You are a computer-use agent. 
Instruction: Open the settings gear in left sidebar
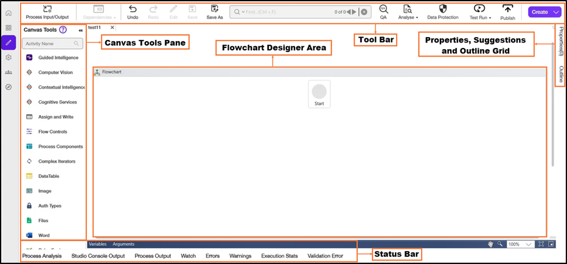point(9,58)
